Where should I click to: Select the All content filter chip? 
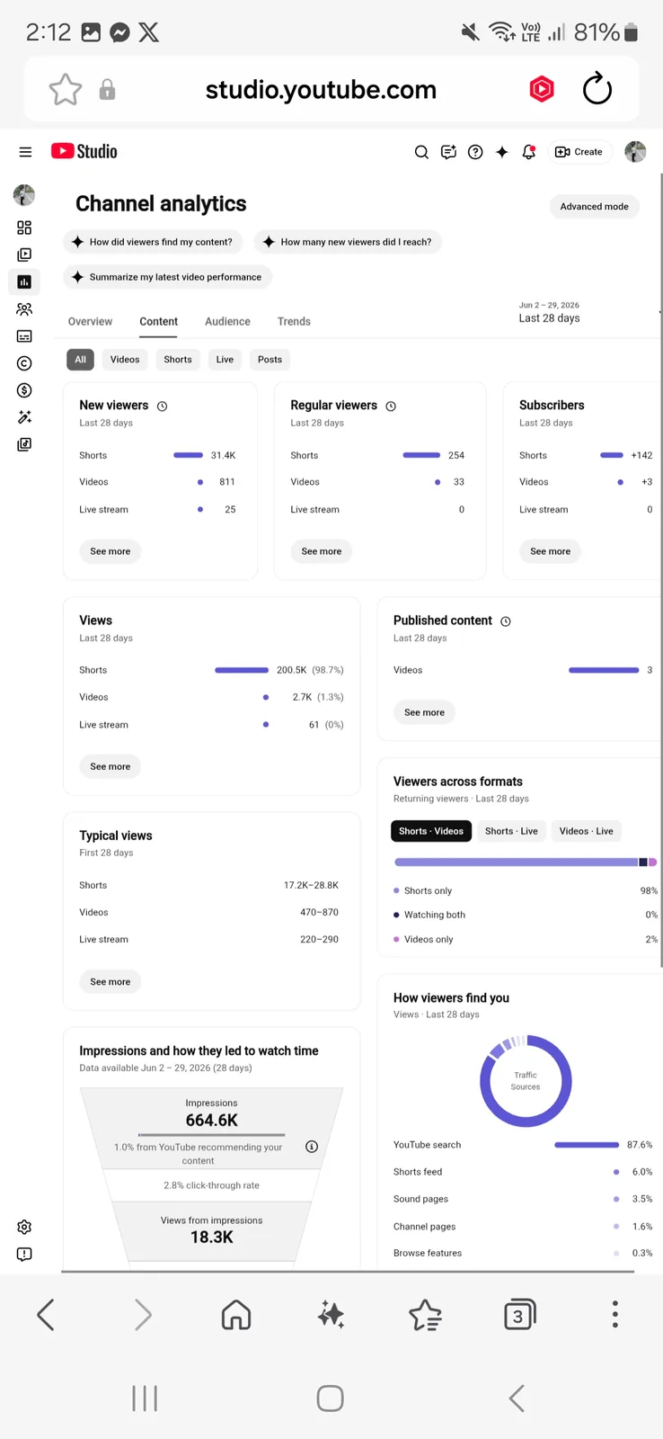80,360
